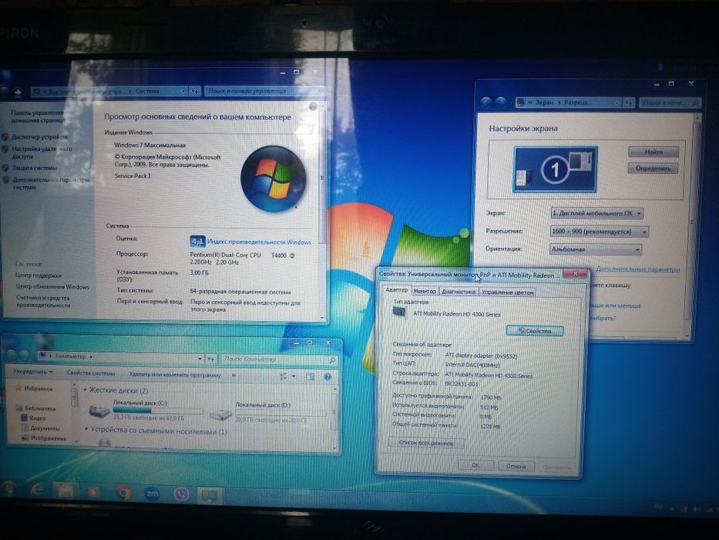The height and width of the screenshot is (540, 719).
Task: Open the Дополнительные параметры link
Action: coord(638,269)
